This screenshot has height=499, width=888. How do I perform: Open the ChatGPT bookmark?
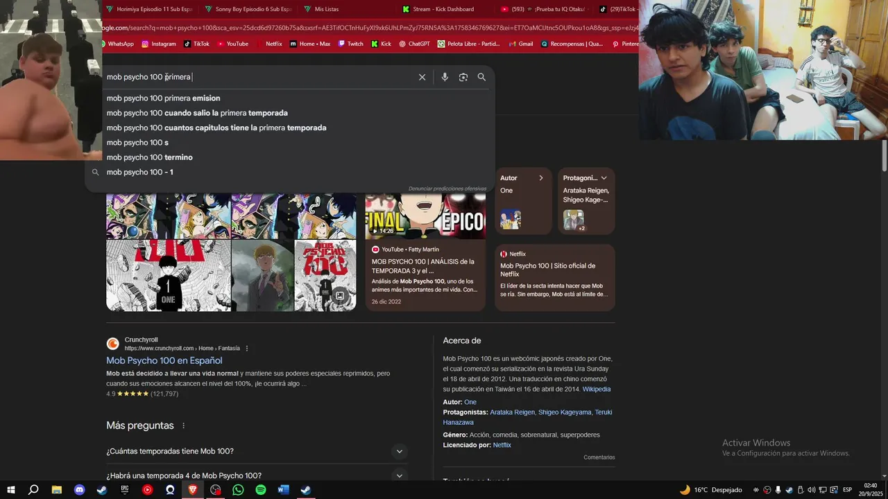click(x=414, y=44)
